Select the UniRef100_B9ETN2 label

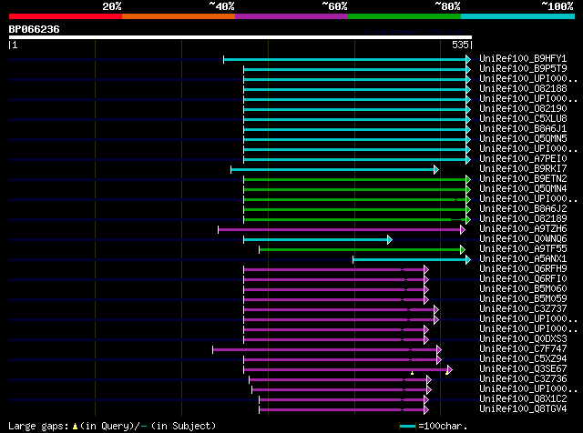pyautogui.click(x=523, y=179)
